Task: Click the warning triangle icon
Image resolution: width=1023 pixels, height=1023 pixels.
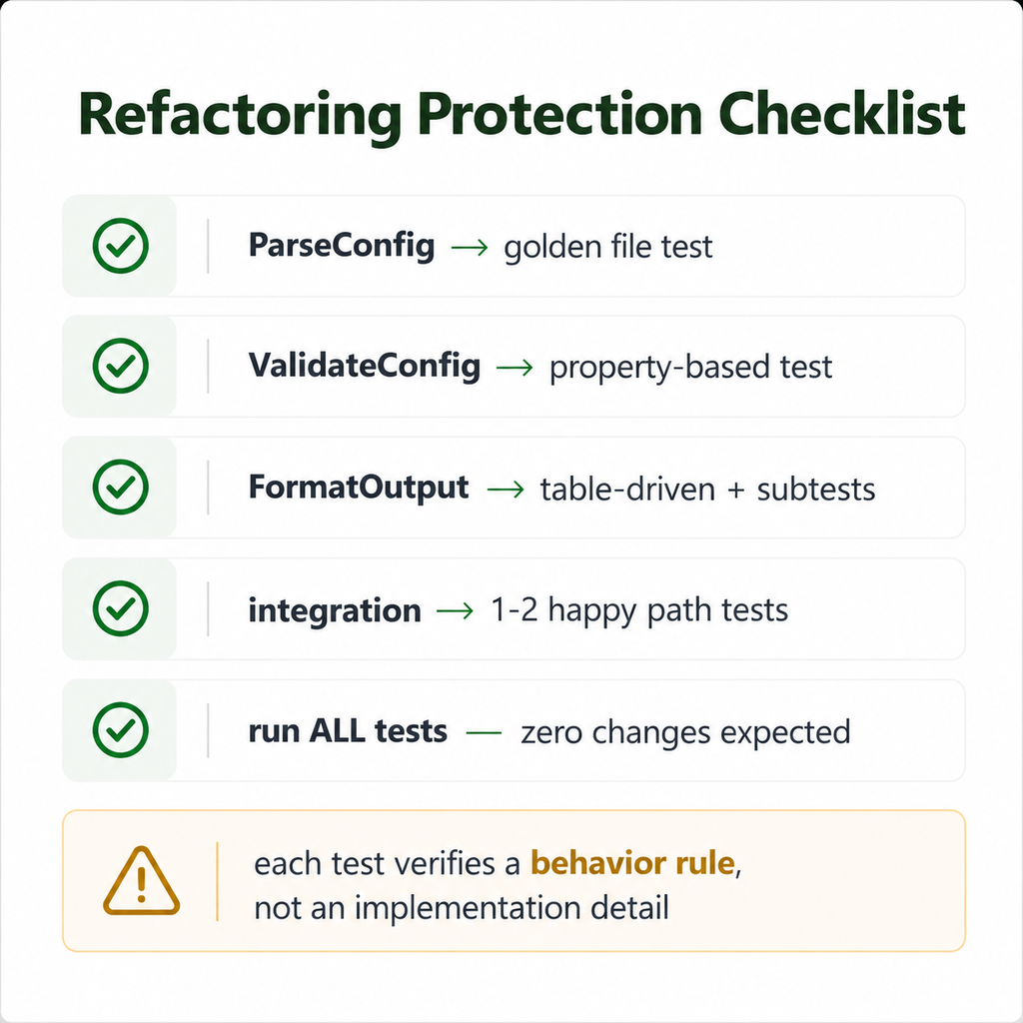Action: click(141, 881)
